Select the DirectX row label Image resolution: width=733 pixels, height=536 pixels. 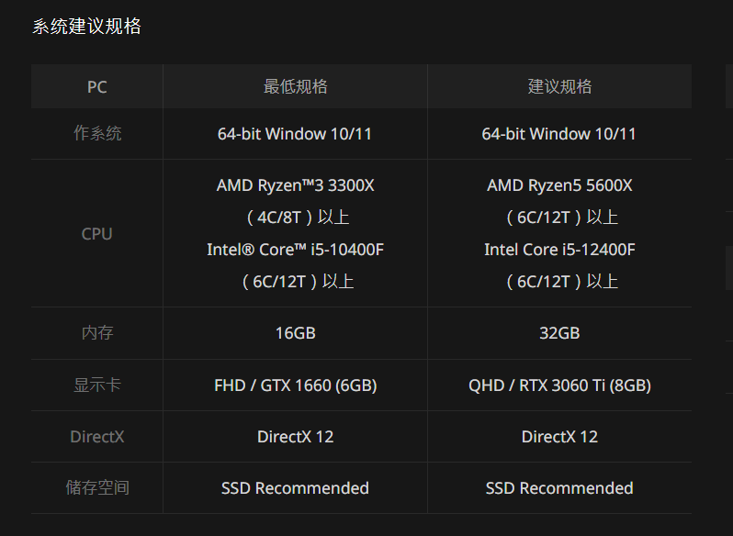coord(96,437)
